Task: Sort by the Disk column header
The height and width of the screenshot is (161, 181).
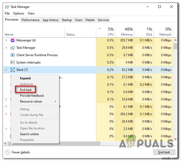Action: tap(149, 35)
